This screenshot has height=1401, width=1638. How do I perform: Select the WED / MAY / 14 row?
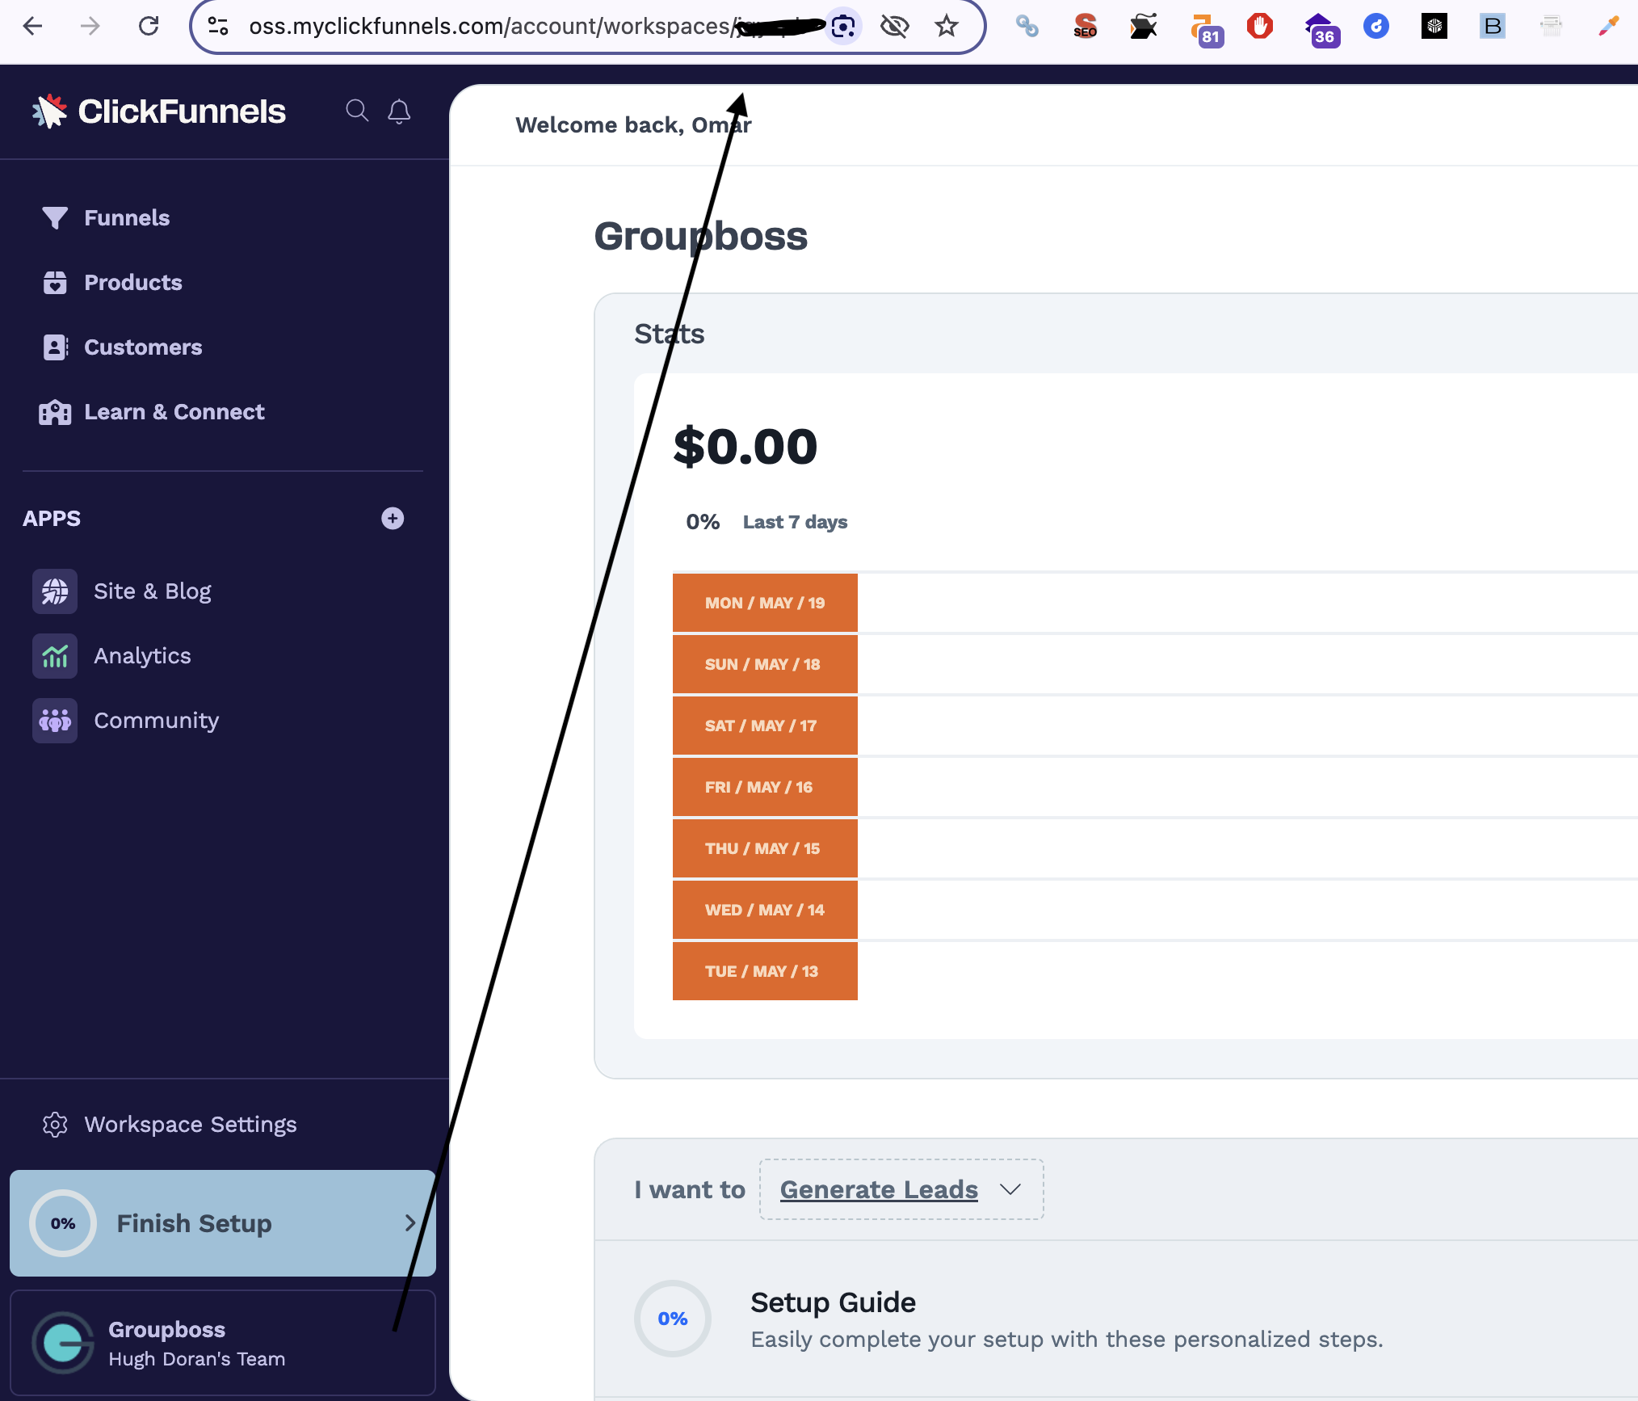765,910
